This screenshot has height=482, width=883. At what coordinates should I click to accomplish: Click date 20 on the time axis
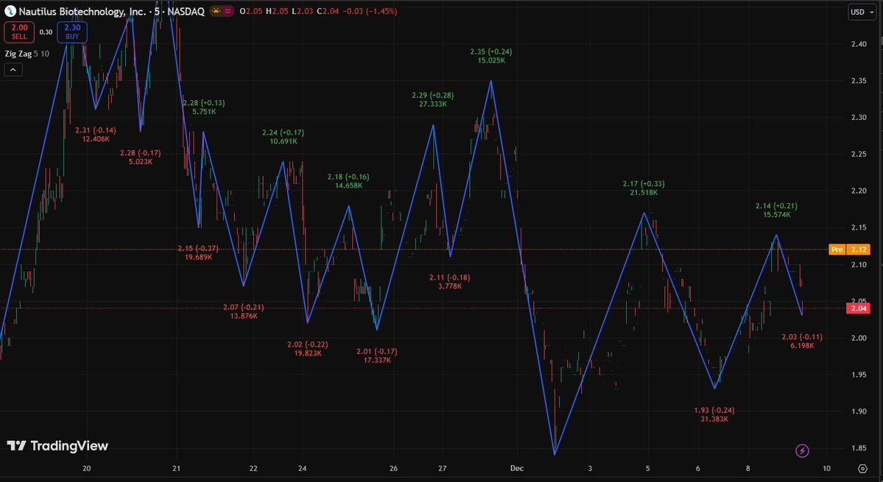pos(87,468)
